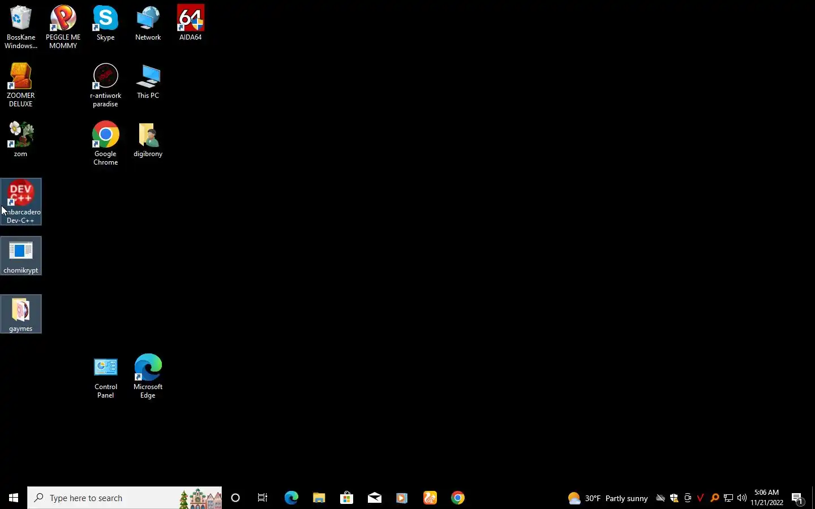Open the media player taskbar icon
Viewport: 815px width, 509px height.
point(402,498)
